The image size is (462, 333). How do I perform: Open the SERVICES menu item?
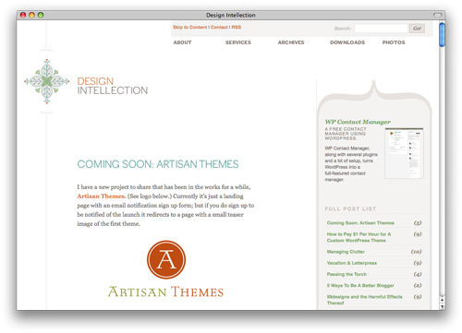pos(238,42)
